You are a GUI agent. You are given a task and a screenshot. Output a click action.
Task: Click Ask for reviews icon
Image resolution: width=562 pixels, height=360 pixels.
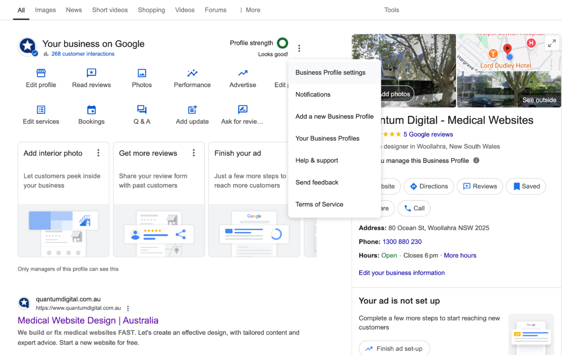[243, 109]
